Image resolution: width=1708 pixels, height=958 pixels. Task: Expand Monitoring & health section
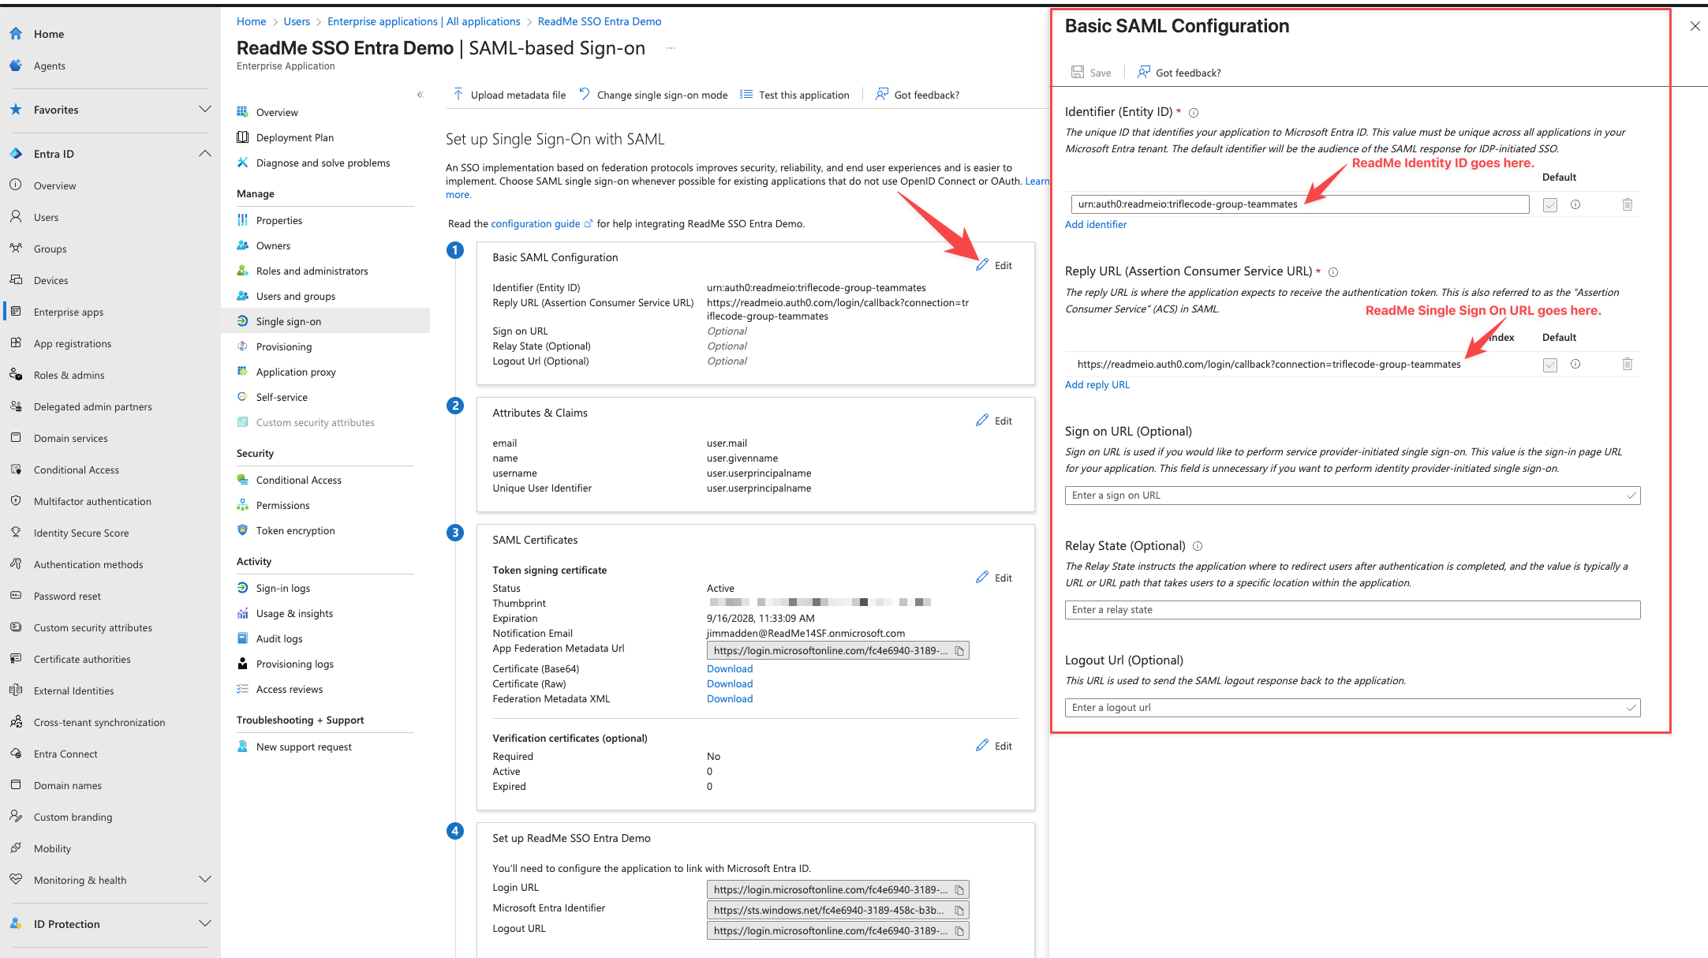(205, 880)
